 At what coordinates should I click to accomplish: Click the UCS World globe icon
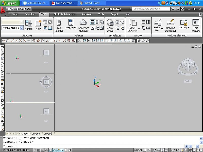click(84, 41)
